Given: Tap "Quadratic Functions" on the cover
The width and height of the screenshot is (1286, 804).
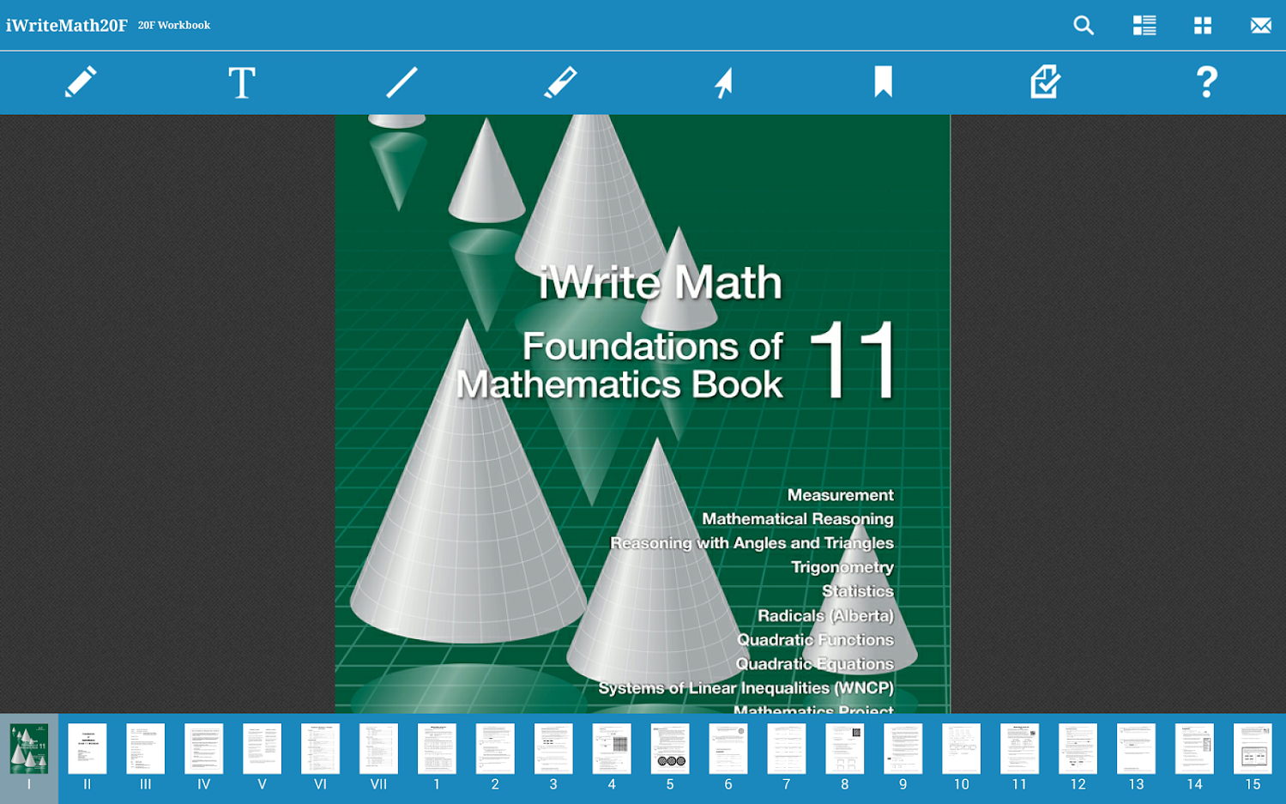Looking at the screenshot, I should [x=815, y=640].
